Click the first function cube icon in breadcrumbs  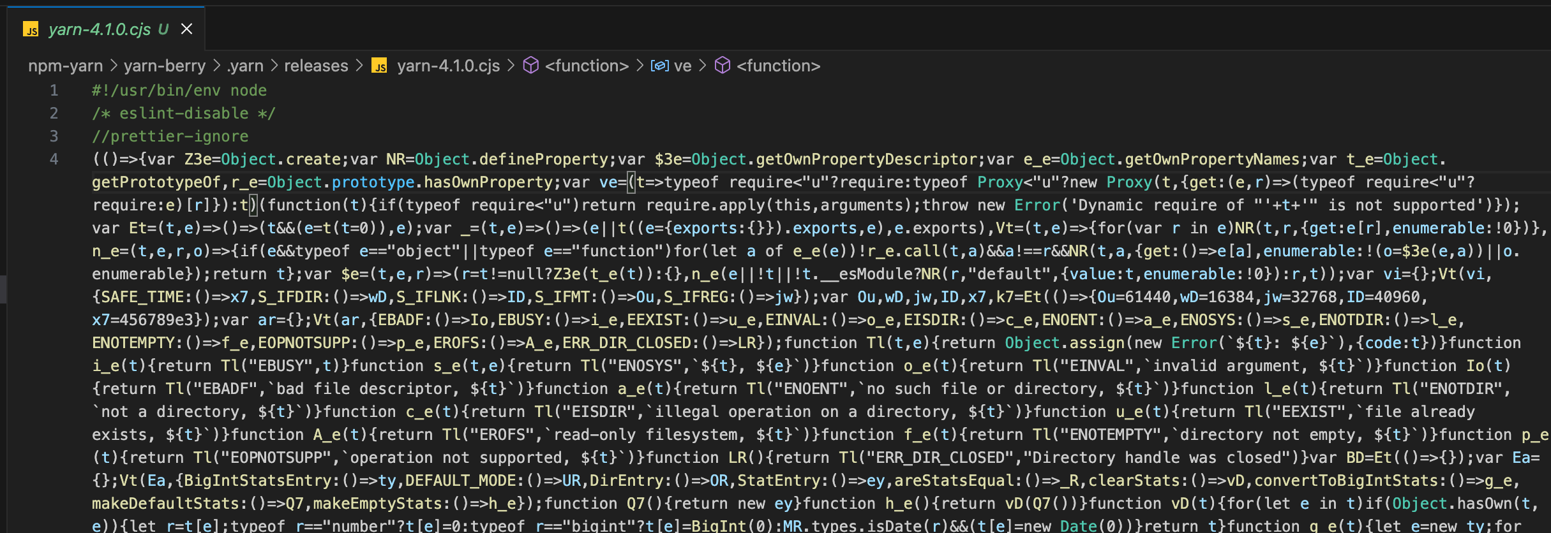[x=531, y=66]
